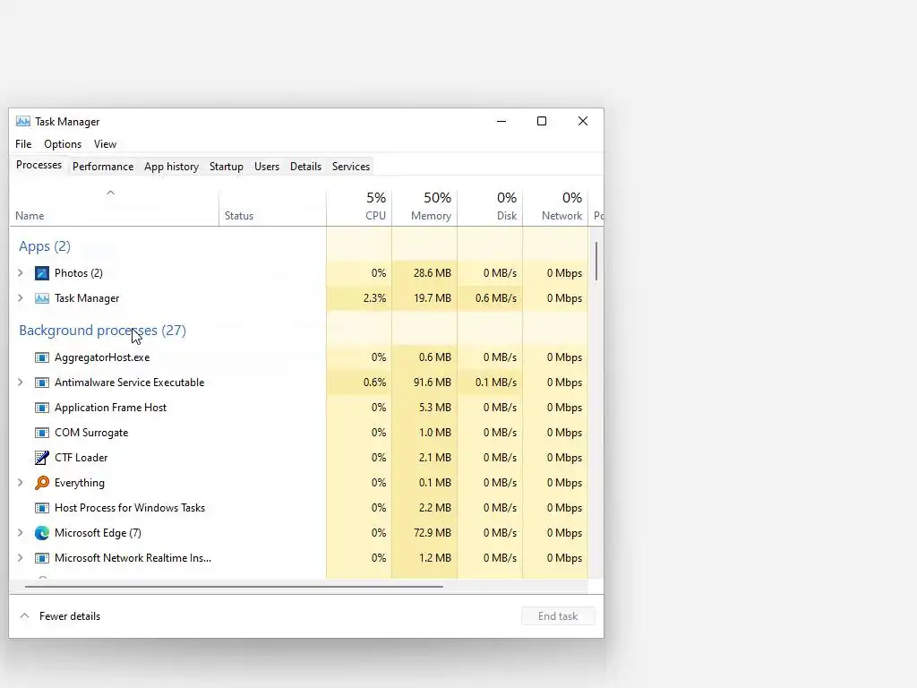The height and width of the screenshot is (688, 917).
Task: Click the Host Process for Windows Tasks icon
Action: tap(41, 508)
